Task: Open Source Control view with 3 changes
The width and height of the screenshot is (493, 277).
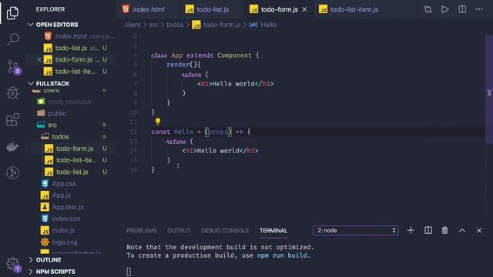Action: (x=13, y=67)
